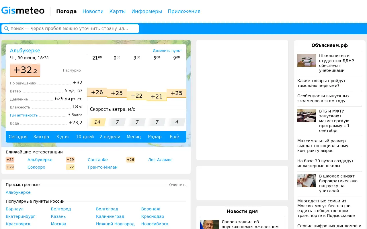
Task: Open Новосибирск weather link
Action: click(x=155, y=224)
